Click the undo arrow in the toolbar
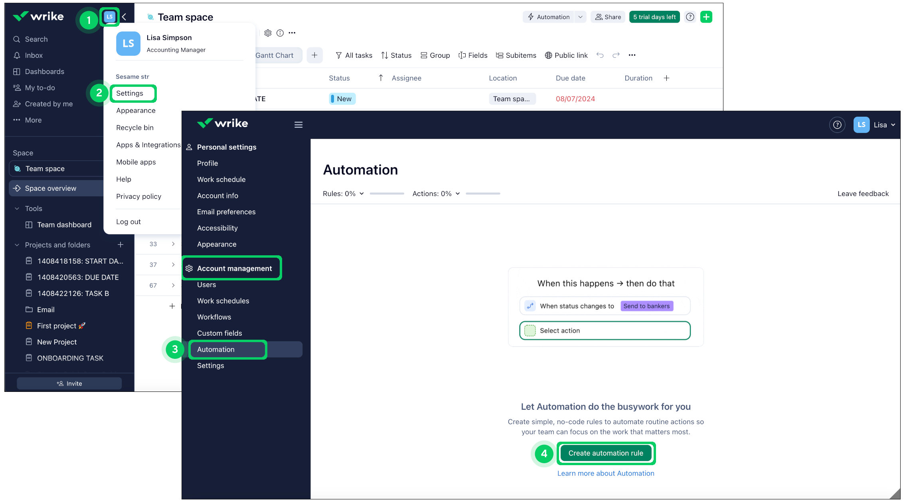 [600, 55]
